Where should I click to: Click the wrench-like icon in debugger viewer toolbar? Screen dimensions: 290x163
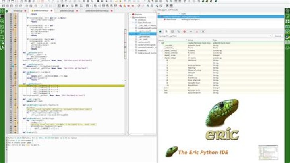point(178,31)
